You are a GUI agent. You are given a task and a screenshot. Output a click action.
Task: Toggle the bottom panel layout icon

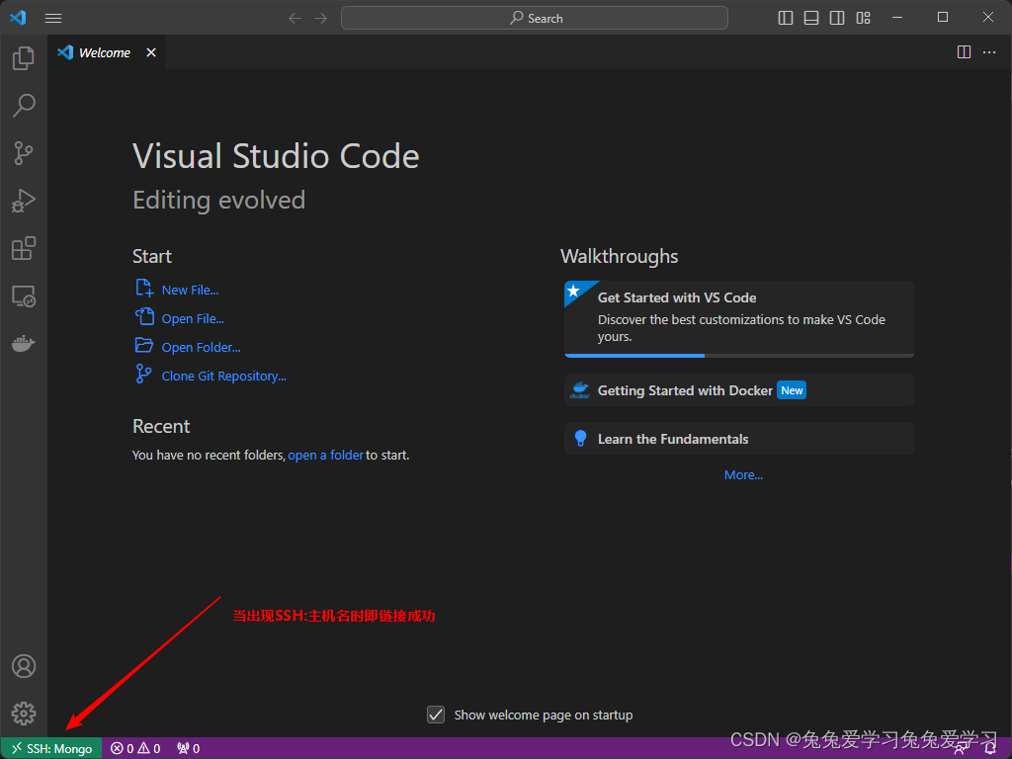tap(811, 18)
